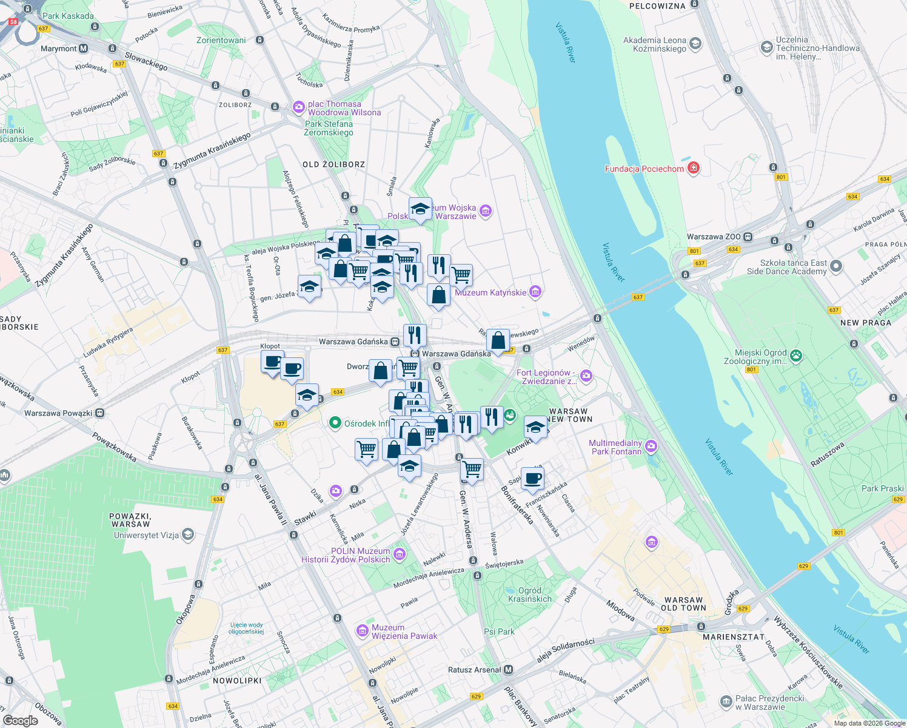The height and width of the screenshot is (728, 907).
Task: Select the graduation cap marker near Warsaw New Town
Action: pos(536,428)
